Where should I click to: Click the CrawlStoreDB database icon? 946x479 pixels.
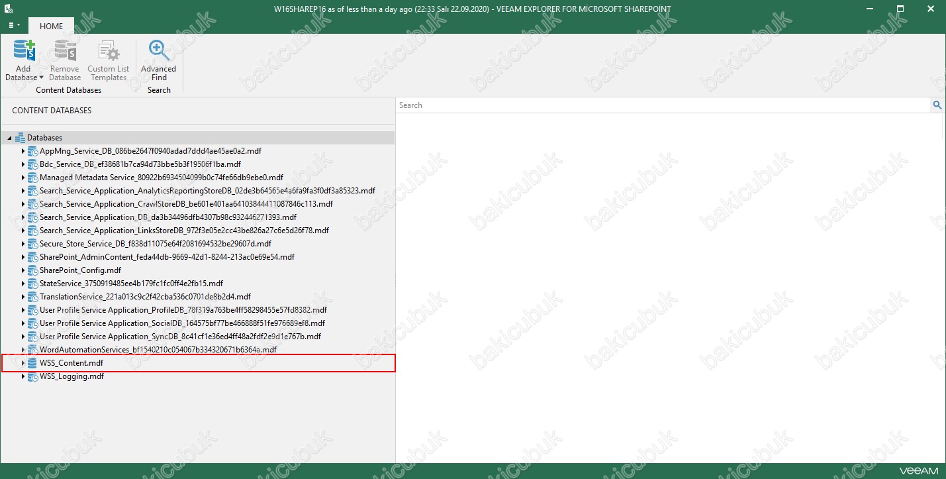pyautogui.click(x=32, y=204)
